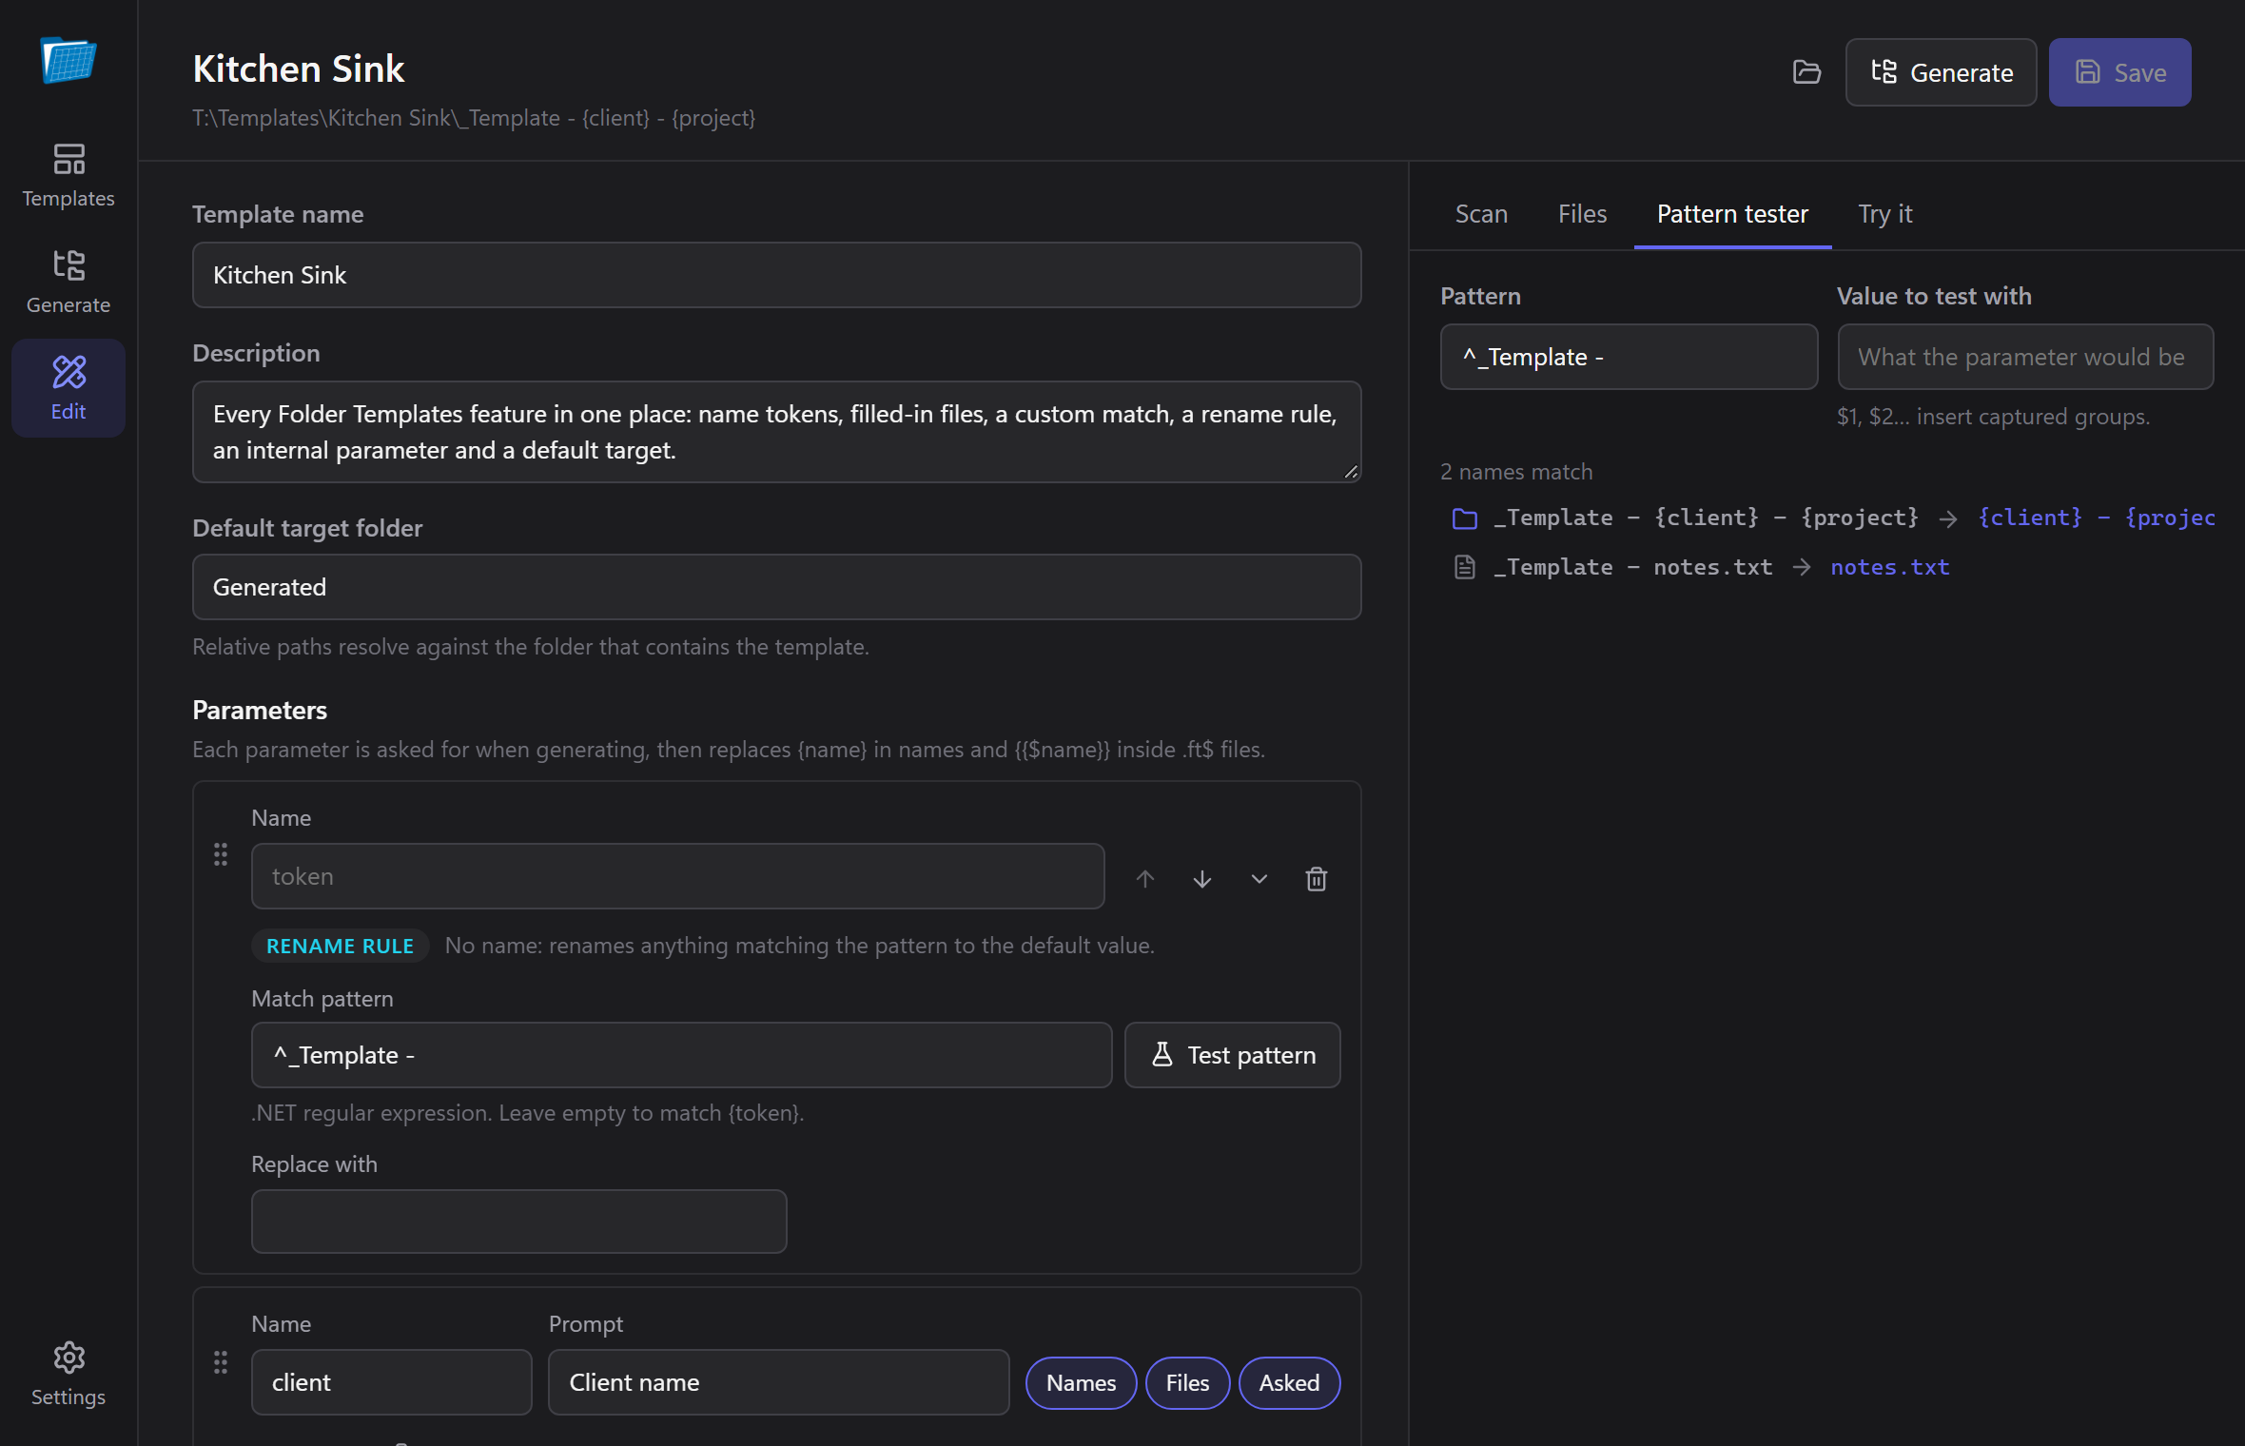Move rename rule parameter down

[x=1202, y=878]
